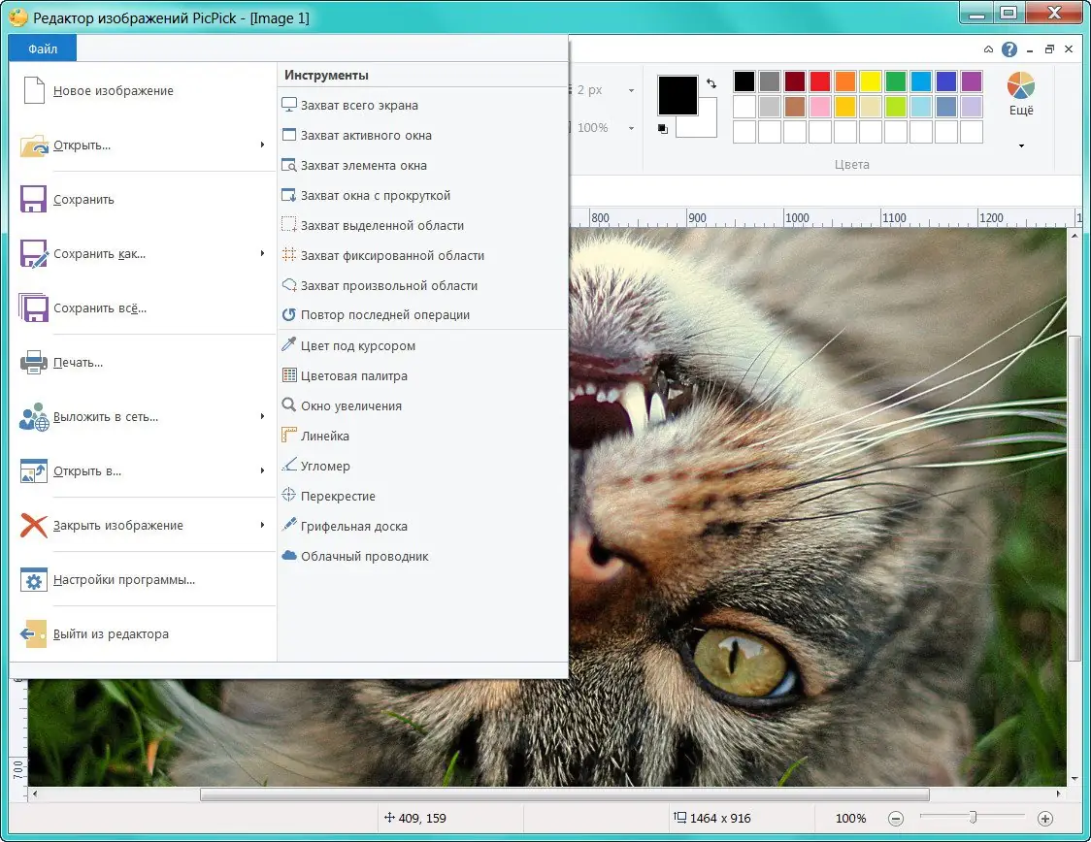Click the Save As floppy-with-pencil icon
1091x842 pixels.
point(33,254)
